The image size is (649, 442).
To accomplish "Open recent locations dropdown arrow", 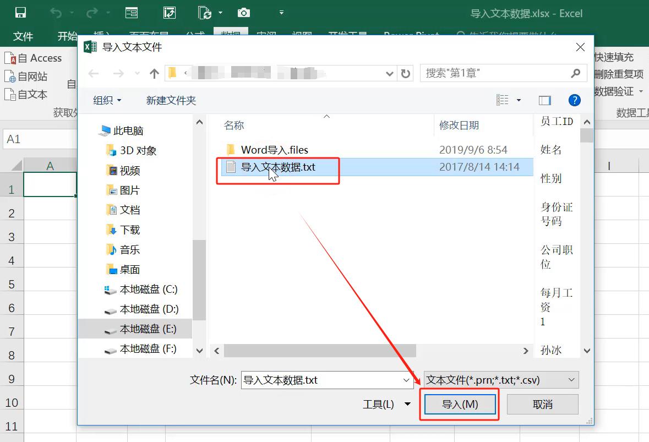I will [138, 74].
